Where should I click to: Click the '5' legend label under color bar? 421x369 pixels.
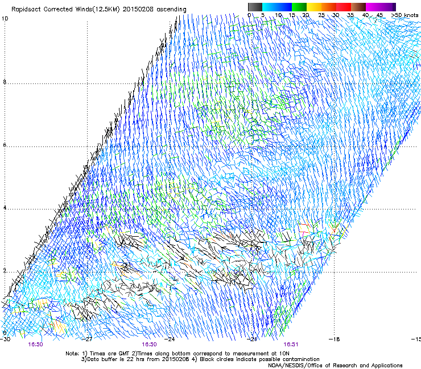[263, 15]
